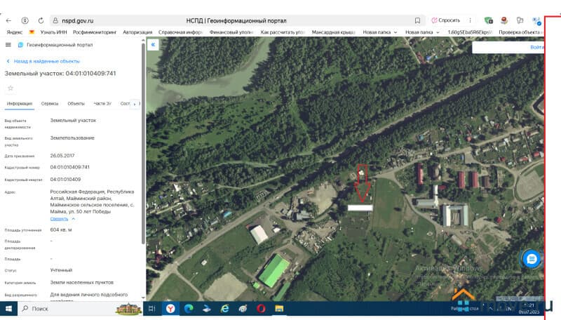Click the Земельный участок heading text
Screen dimensions: 561x320
coord(60,74)
